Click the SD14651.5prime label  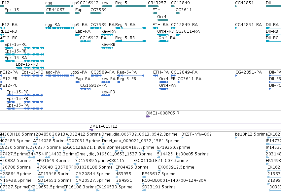point(55,180)
